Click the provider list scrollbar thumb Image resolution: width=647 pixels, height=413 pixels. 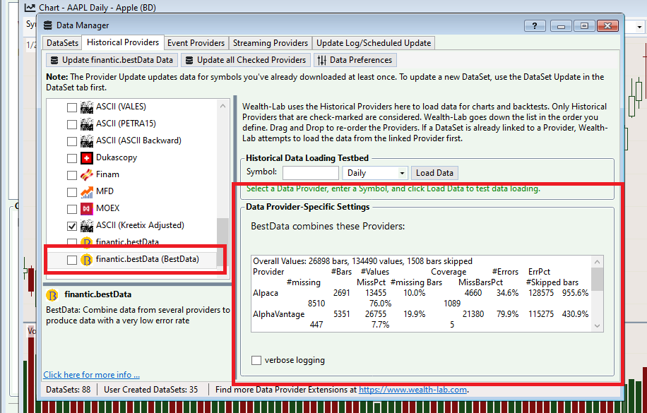[x=222, y=241]
